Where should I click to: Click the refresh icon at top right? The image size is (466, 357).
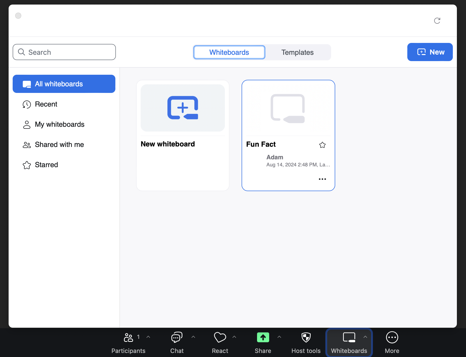click(x=437, y=21)
